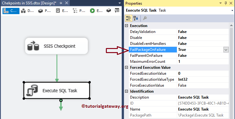Click the DelayValidation False value

pos(183,32)
